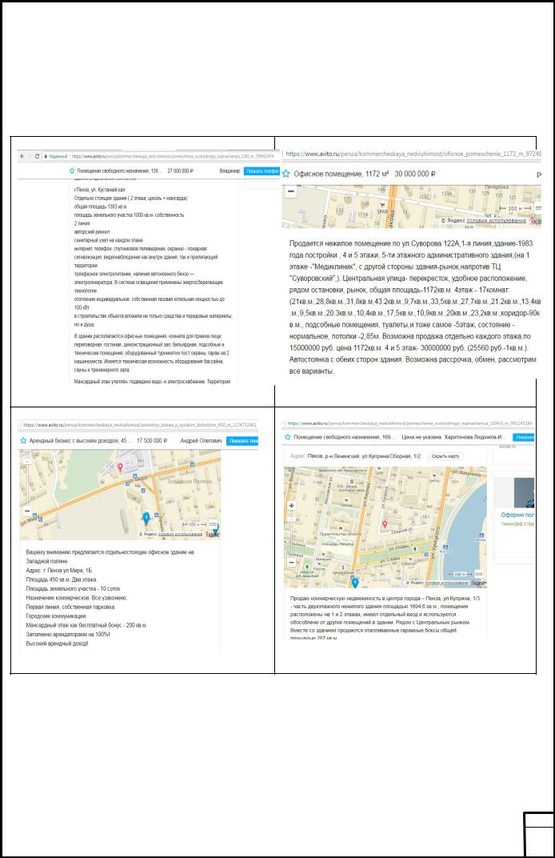Zoom out the ул. Мира map with minus button
Viewport: 555px width, 858px height.
(27, 511)
